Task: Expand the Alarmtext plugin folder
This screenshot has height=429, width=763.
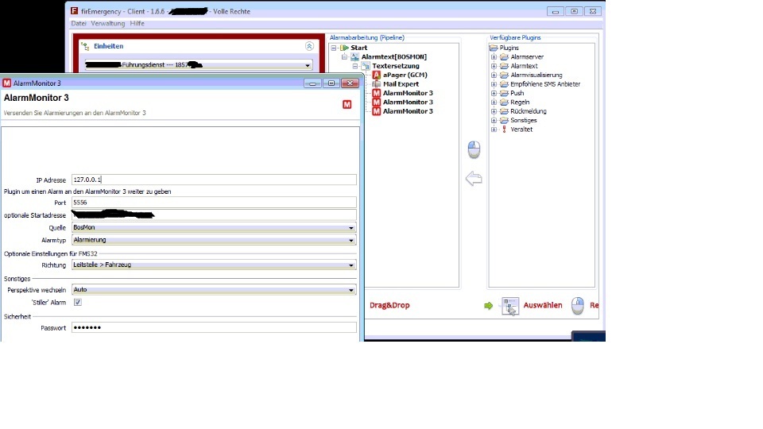Action: (494, 66)
